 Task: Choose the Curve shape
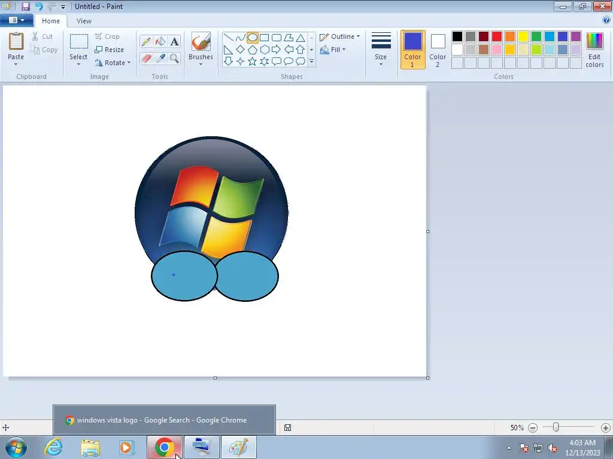pos(241,38)
